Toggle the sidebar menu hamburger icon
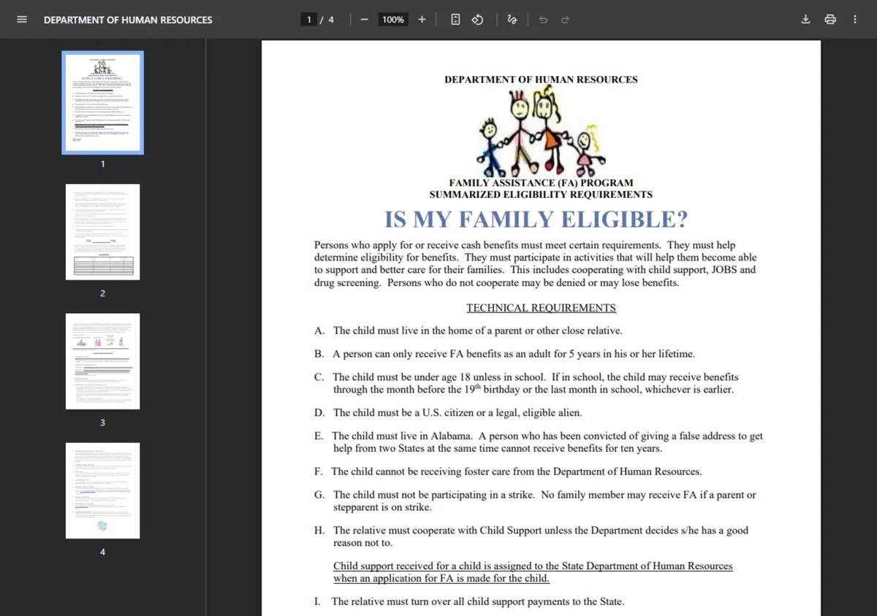This screenshot has height=616, width=877. point(22,20)
